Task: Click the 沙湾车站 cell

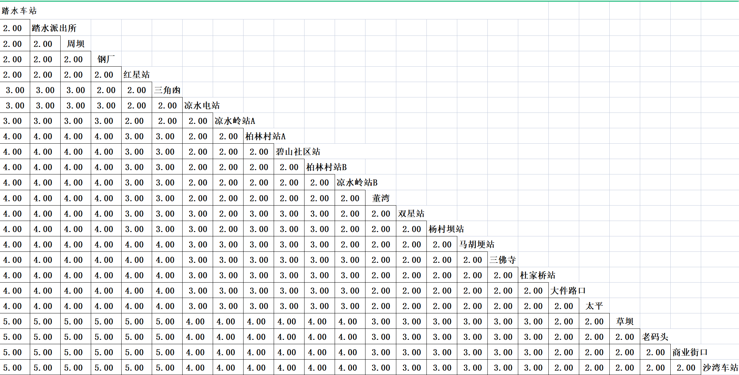Action: tap(720, 367)
